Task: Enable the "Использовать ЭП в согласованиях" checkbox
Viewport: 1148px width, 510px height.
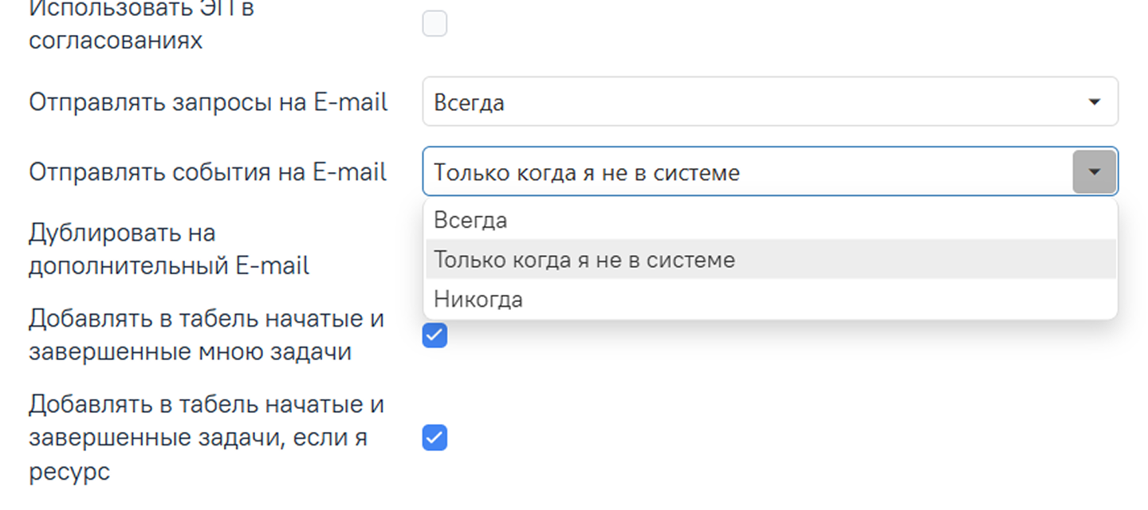Action: coord(434,24)
